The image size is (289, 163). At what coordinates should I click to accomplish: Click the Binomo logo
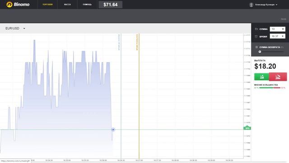[18, 5]
